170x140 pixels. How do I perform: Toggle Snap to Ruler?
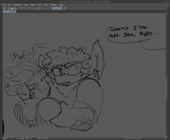click(x=54, y=8)
